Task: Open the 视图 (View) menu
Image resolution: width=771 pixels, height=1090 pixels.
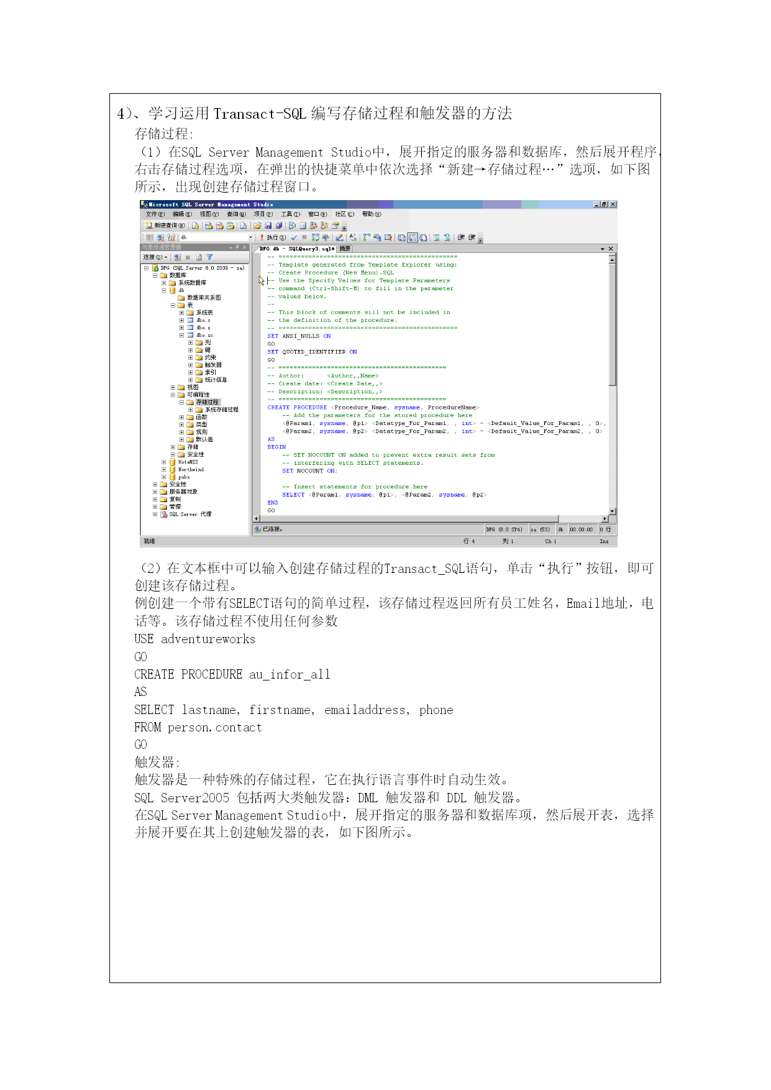Action: (209, 214)
